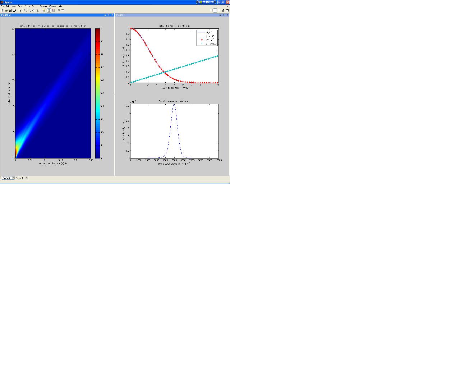Click the colorbar next to the intensity map
The image size is (460, 368).
(x=98, y=93)
